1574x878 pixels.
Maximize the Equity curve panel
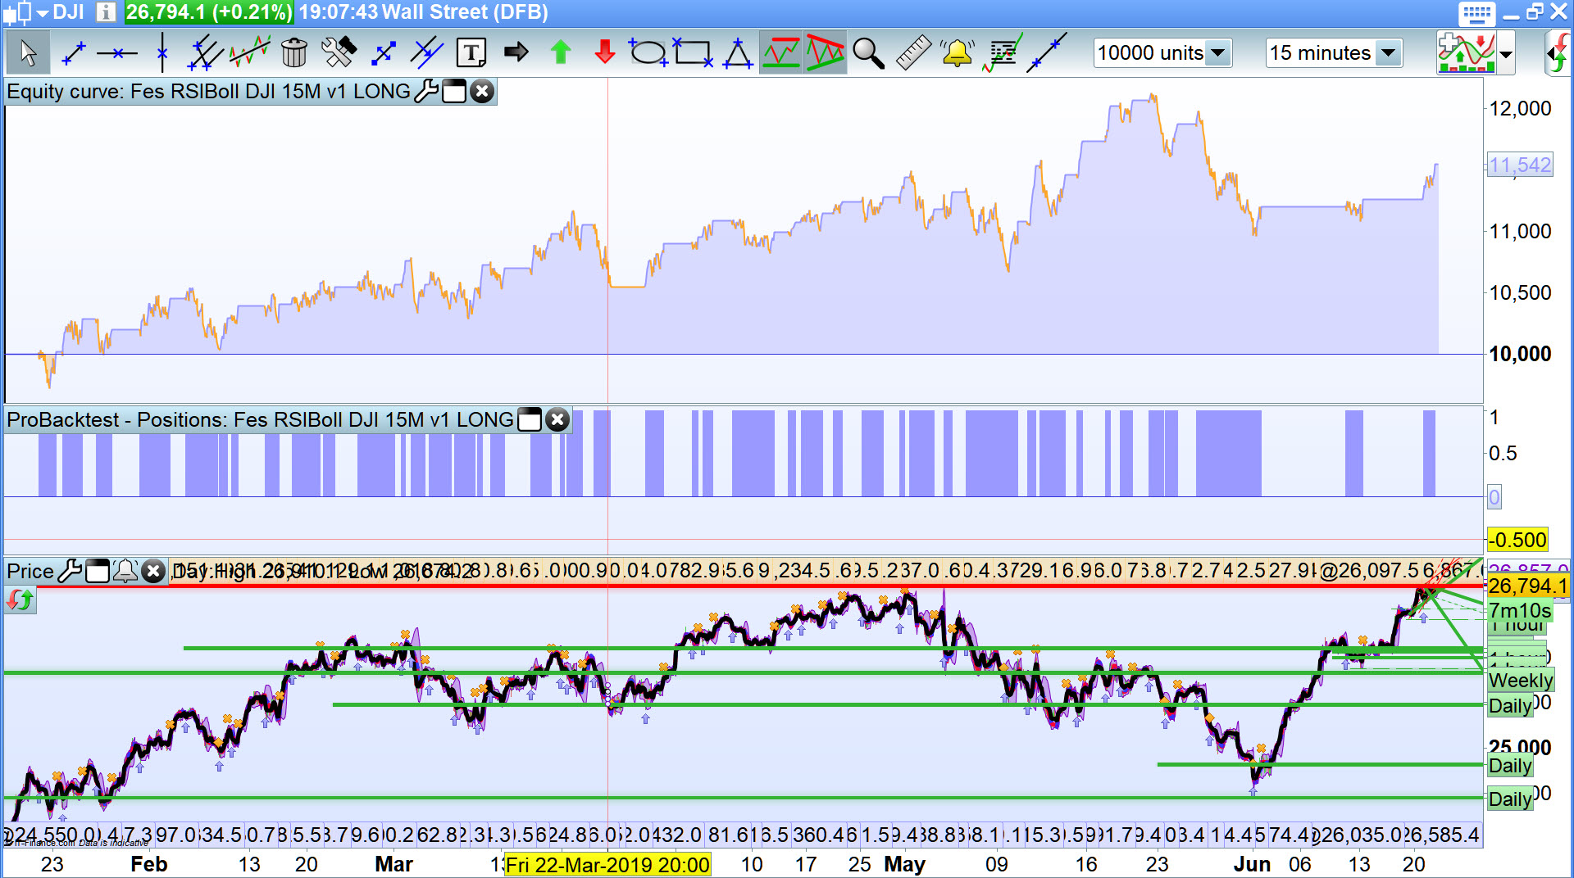(454, 91)
